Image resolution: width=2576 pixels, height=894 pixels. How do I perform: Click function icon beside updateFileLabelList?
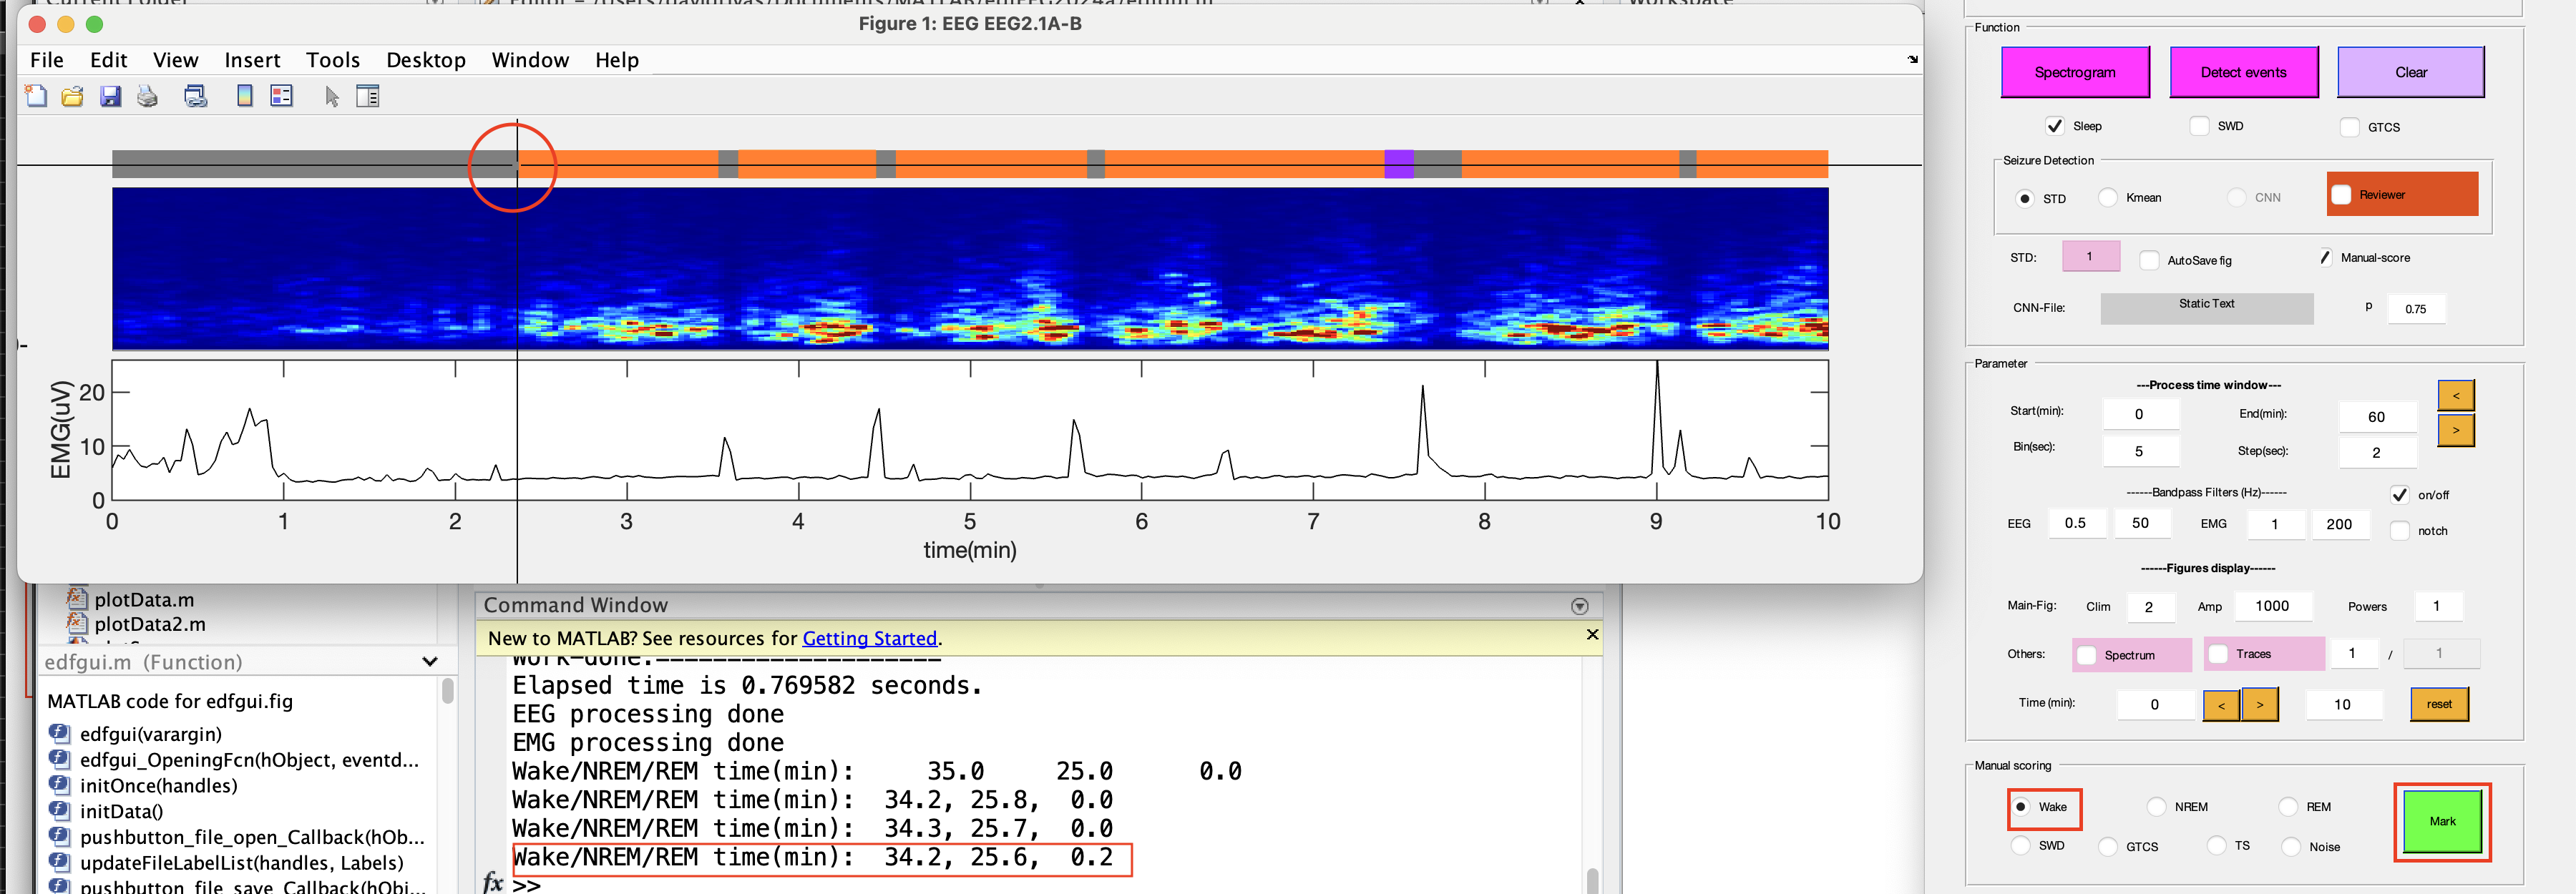pyautogui.click(x=60, y=862)
